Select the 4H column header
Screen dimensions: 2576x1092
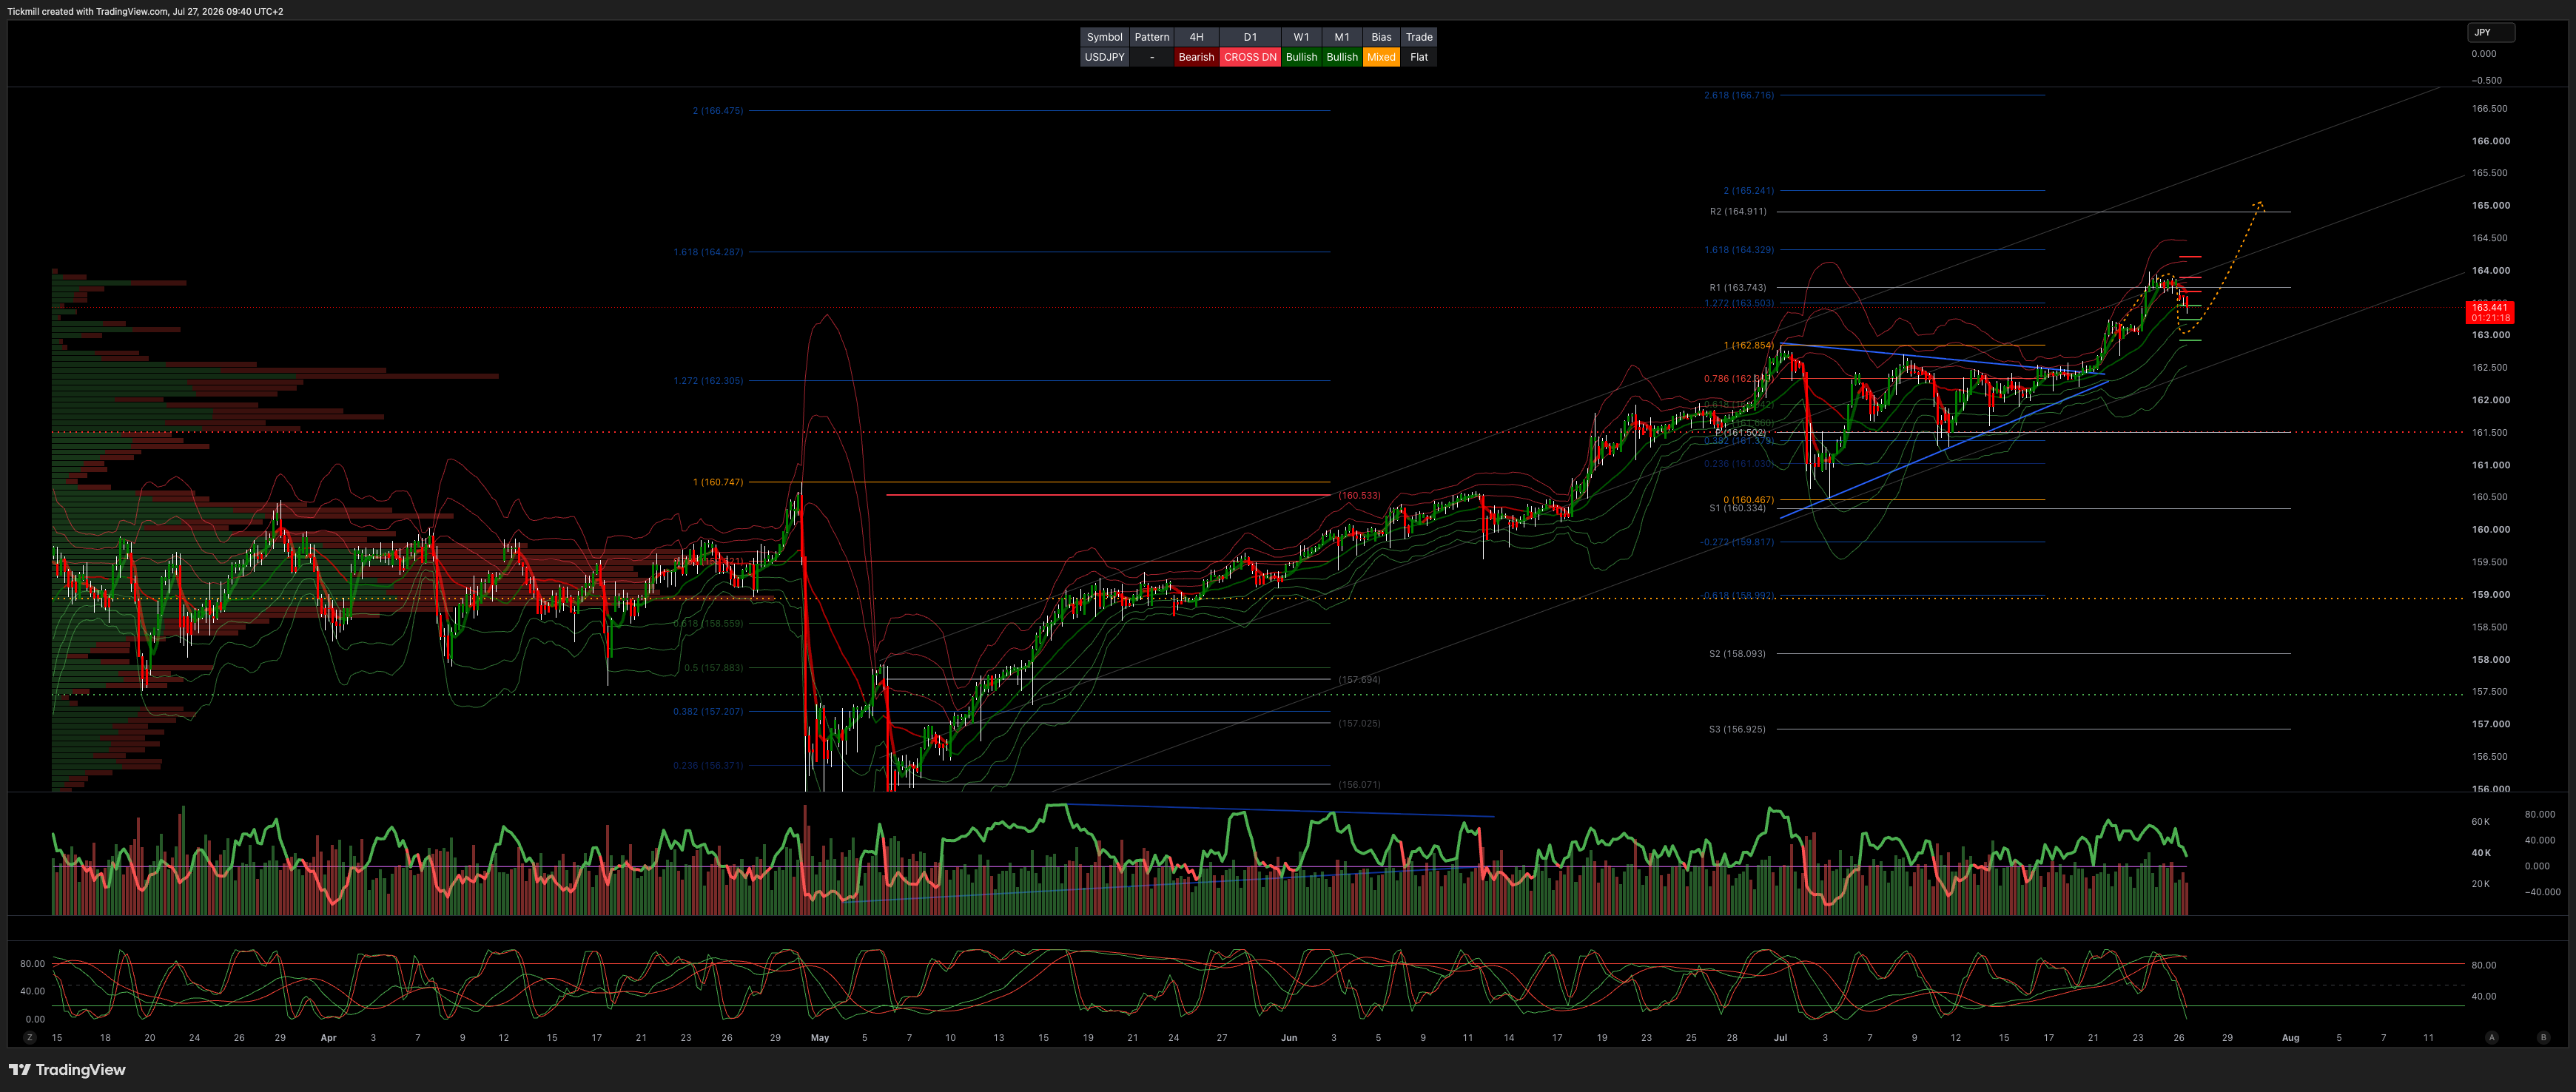coord(1196,37)
